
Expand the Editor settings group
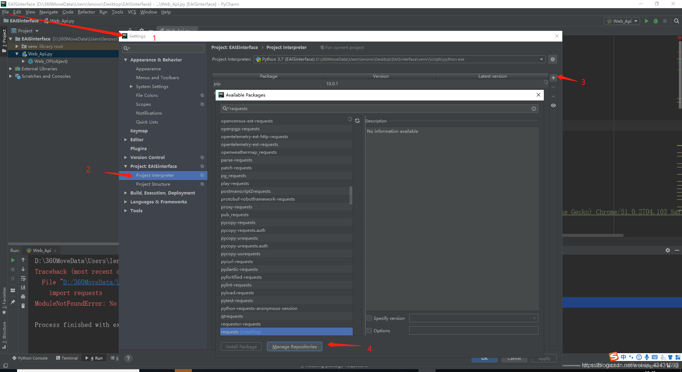[125, 140]
